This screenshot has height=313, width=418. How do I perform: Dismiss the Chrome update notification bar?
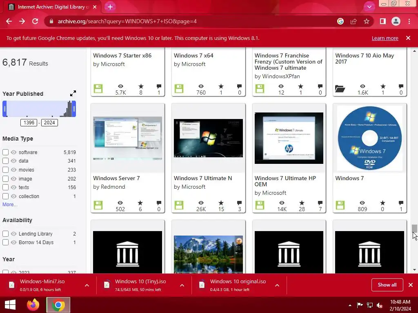click(408, 38)
